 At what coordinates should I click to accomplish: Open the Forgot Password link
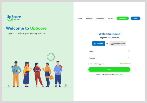point(124,64)
